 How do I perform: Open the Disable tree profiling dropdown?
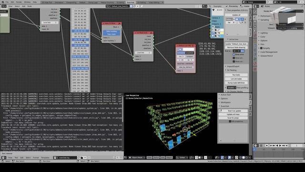232,88
